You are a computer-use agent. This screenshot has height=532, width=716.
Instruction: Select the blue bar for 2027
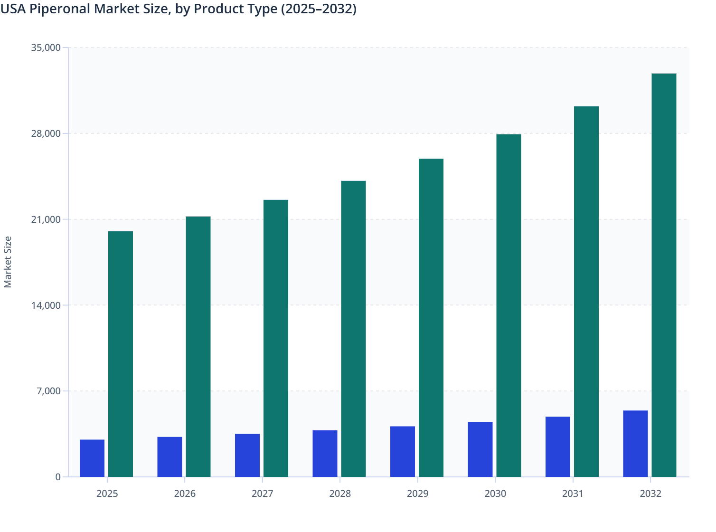tap(247, 455)
